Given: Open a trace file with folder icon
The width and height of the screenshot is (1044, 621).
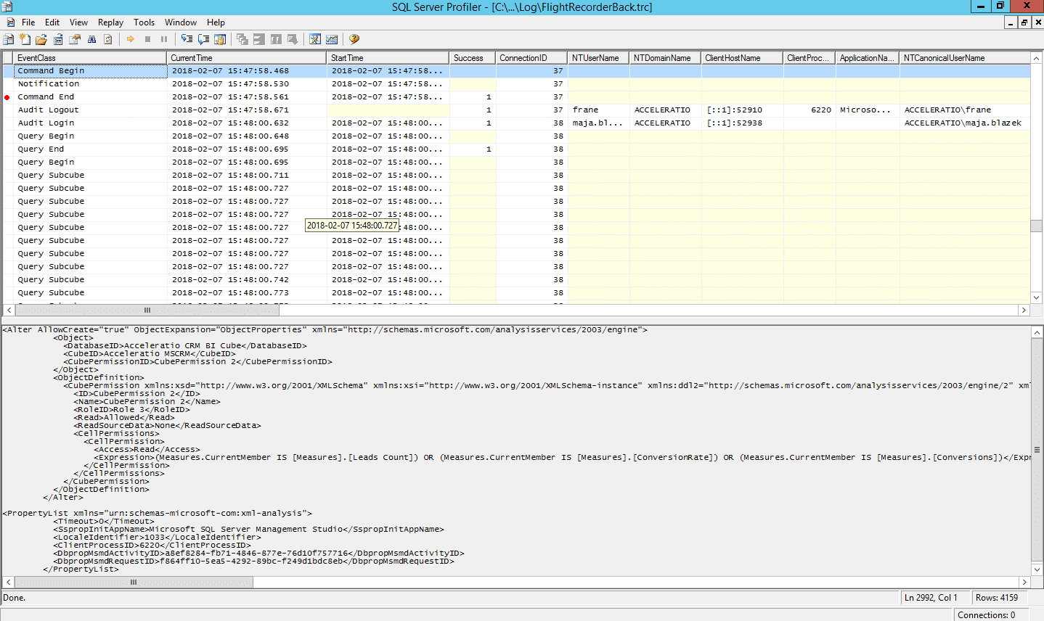Looking at the screenshot, I should [x=41, y=39].
